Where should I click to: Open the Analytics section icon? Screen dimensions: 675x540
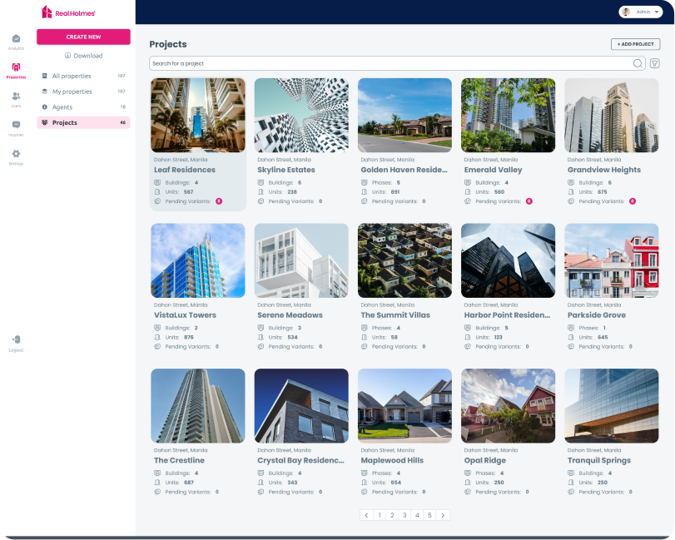pos(15,37)
